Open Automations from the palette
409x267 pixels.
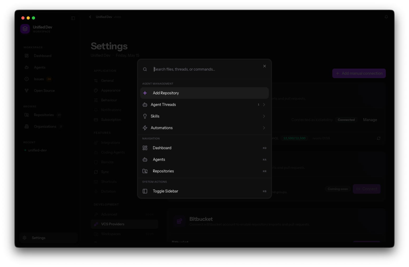204,128
